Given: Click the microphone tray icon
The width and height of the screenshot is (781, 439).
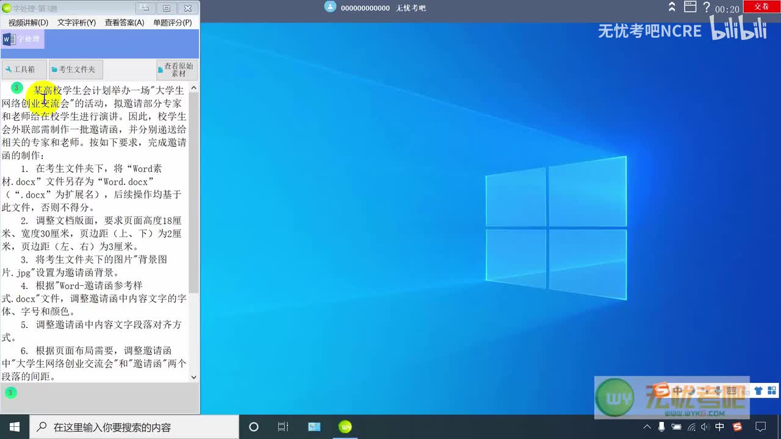Looking at the screenshot, I should click(x=661, y=427).
